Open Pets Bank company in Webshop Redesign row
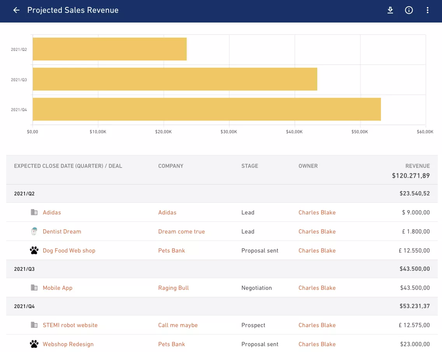 172,344
